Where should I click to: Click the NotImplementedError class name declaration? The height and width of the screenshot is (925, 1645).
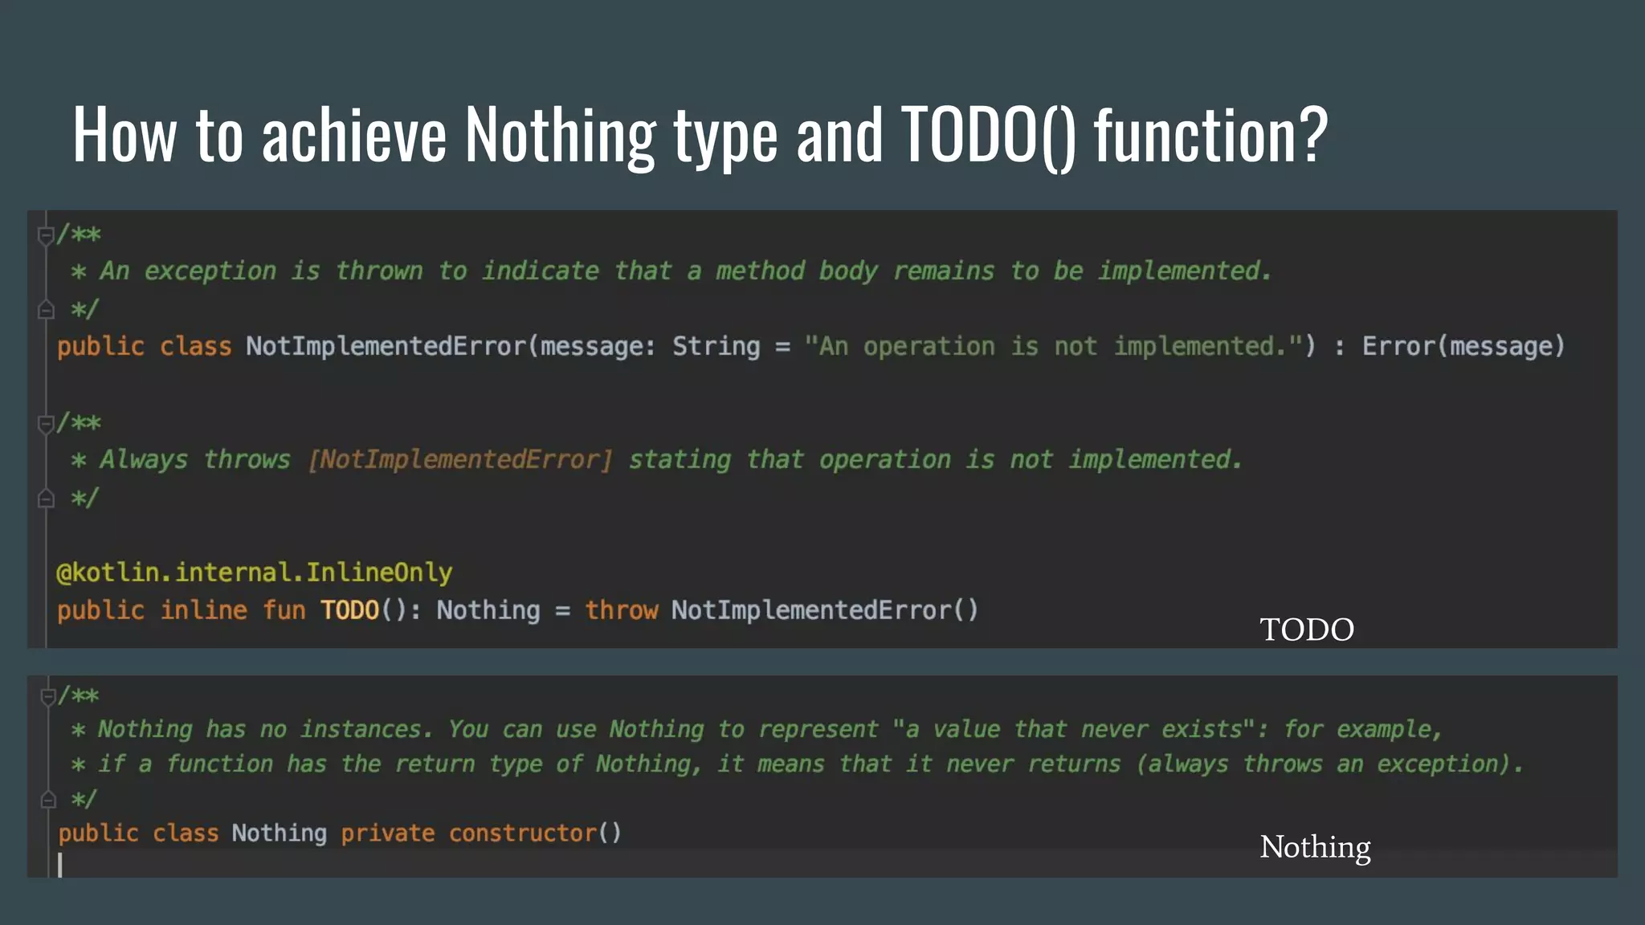pyautogui.click(x=386, y=347)
